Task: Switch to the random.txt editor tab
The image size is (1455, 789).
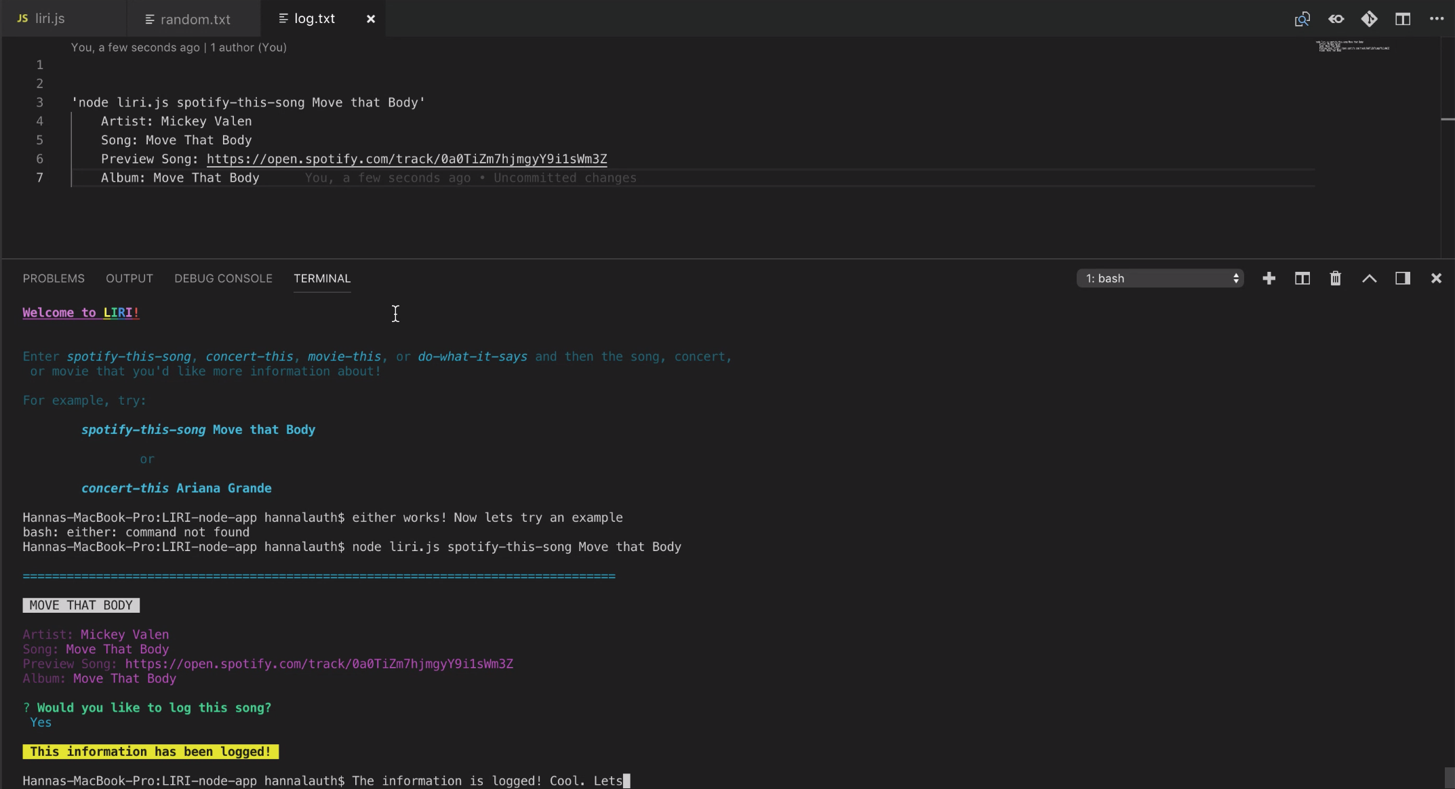Action: click(195, 20)
